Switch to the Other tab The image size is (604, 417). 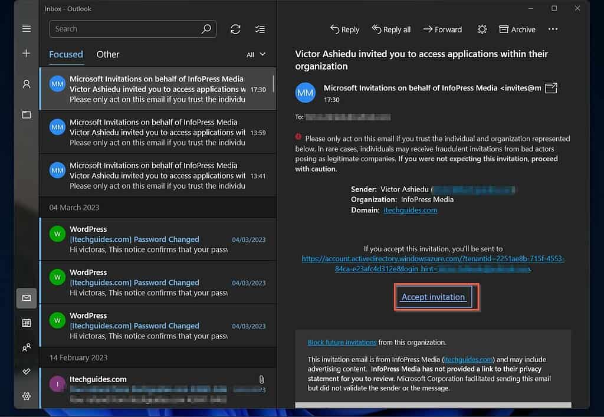(x=108, y=54)
